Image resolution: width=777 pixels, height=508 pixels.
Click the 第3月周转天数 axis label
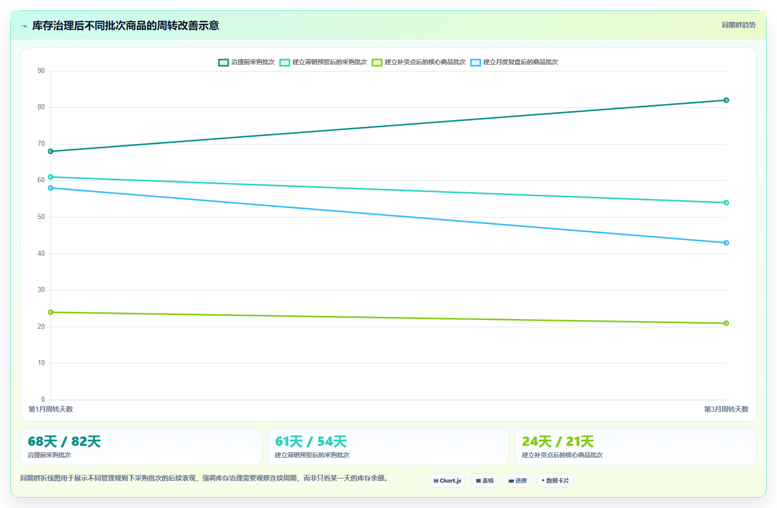pyautogui.click(x=726, y=409)
